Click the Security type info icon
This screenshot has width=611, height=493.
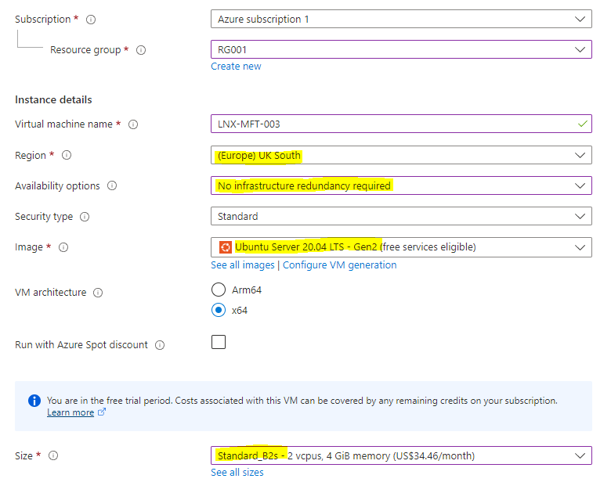coord(85,217)
